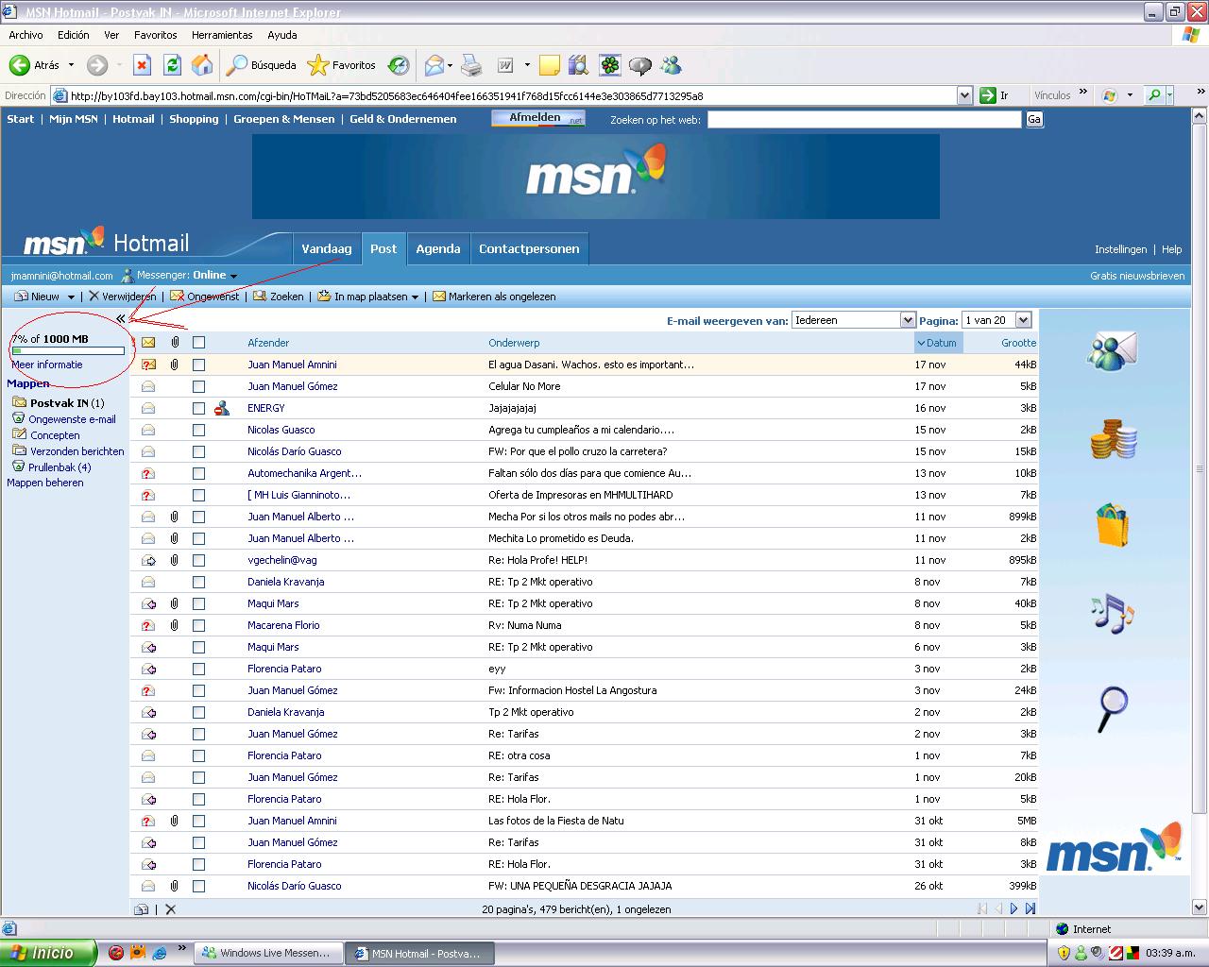Go back with the Atrás arrow icon

[19, 65]
